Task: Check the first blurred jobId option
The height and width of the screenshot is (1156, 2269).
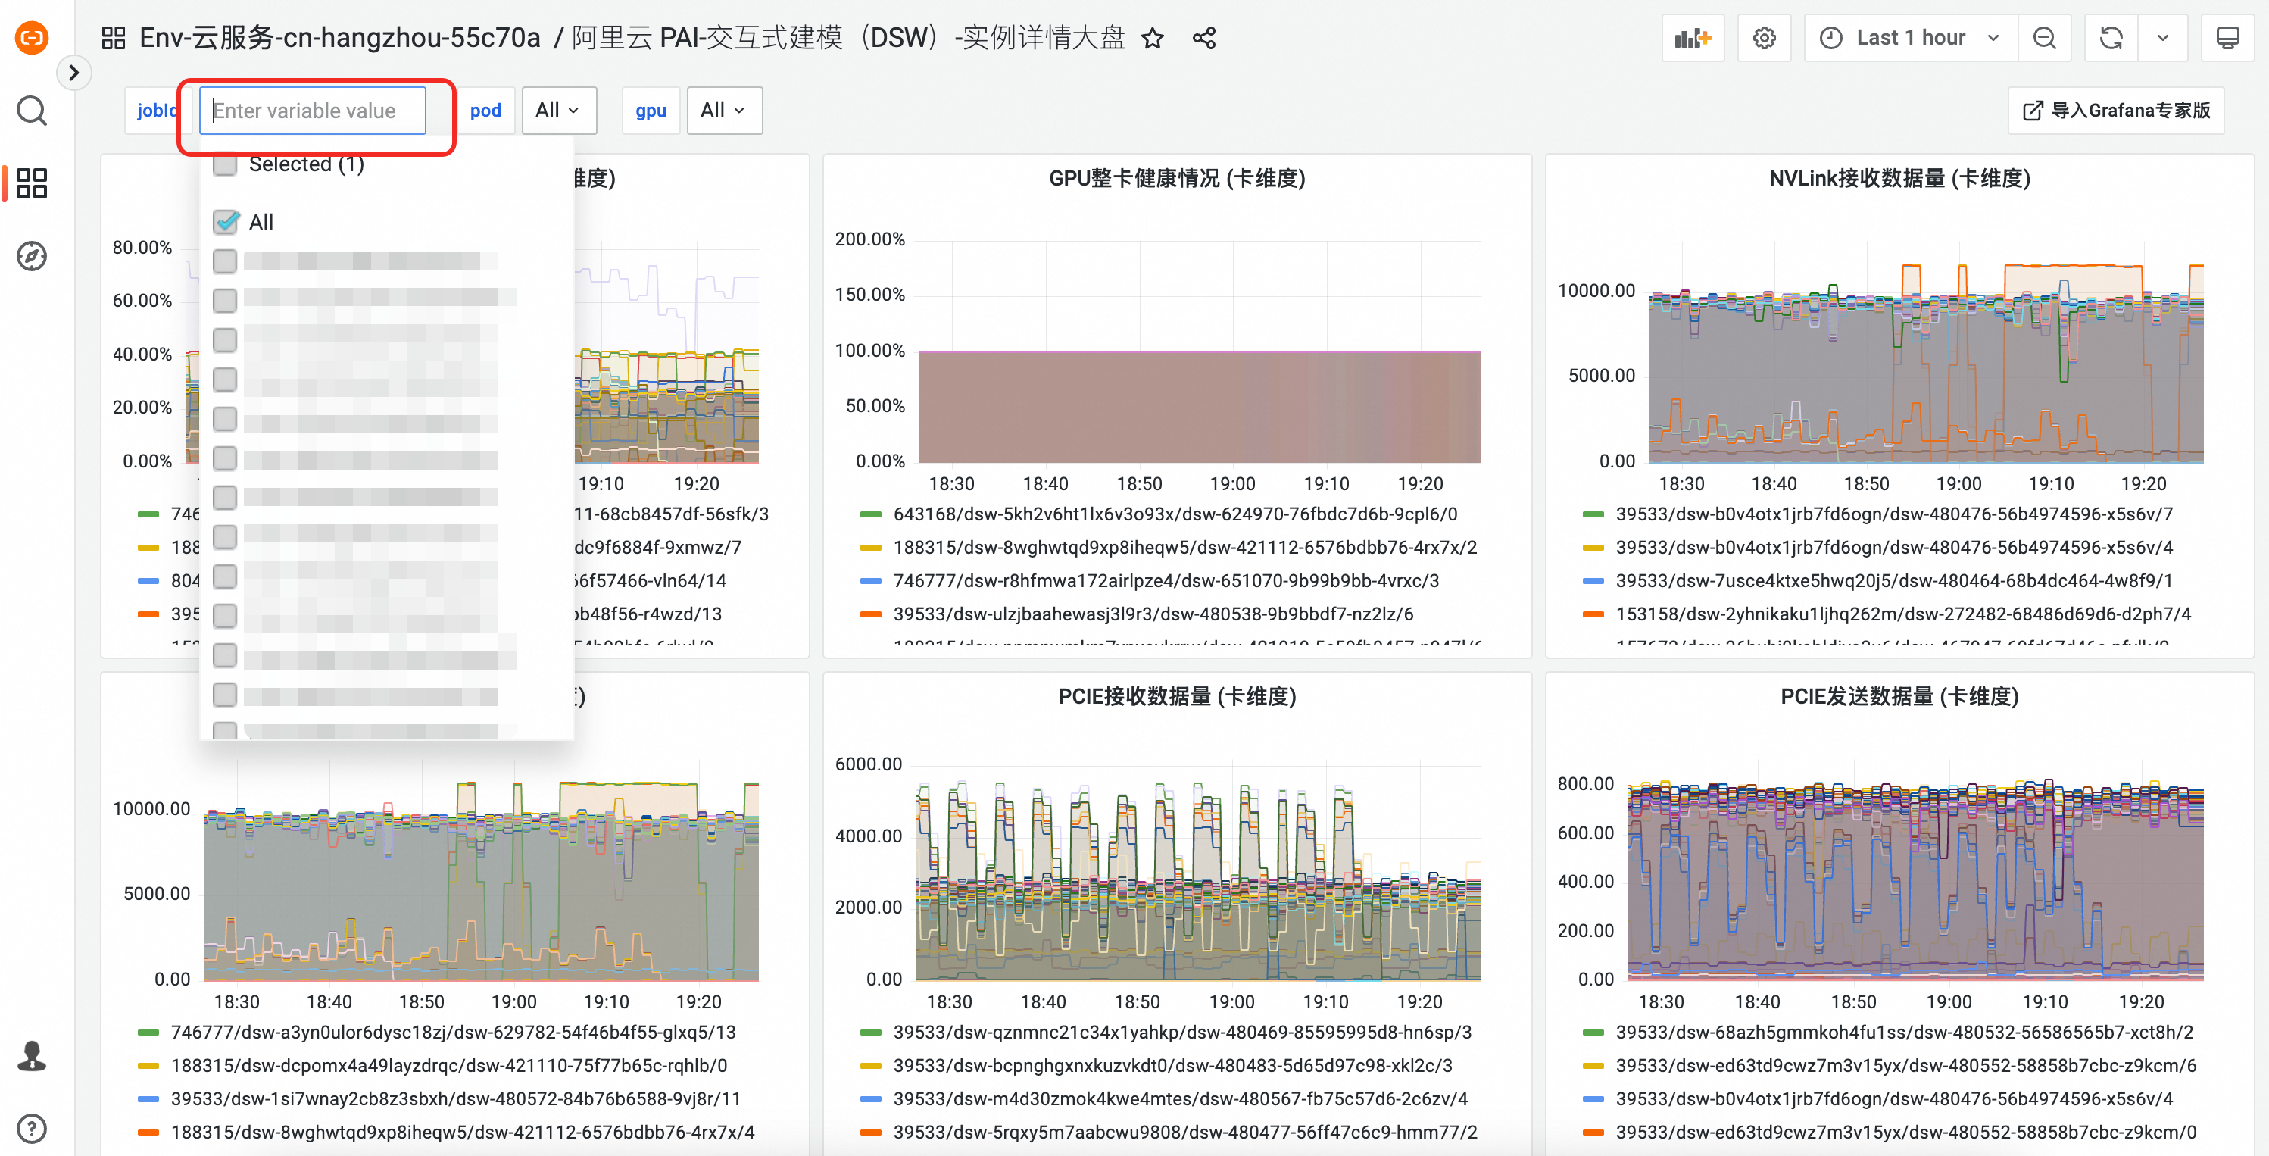Action: pos(226,261)
